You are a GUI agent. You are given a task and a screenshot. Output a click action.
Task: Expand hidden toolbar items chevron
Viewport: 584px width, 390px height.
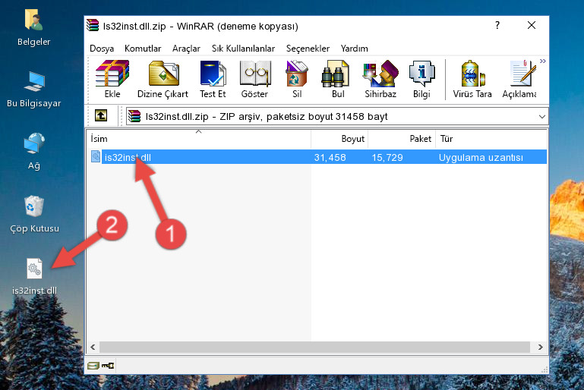(543, 61)
